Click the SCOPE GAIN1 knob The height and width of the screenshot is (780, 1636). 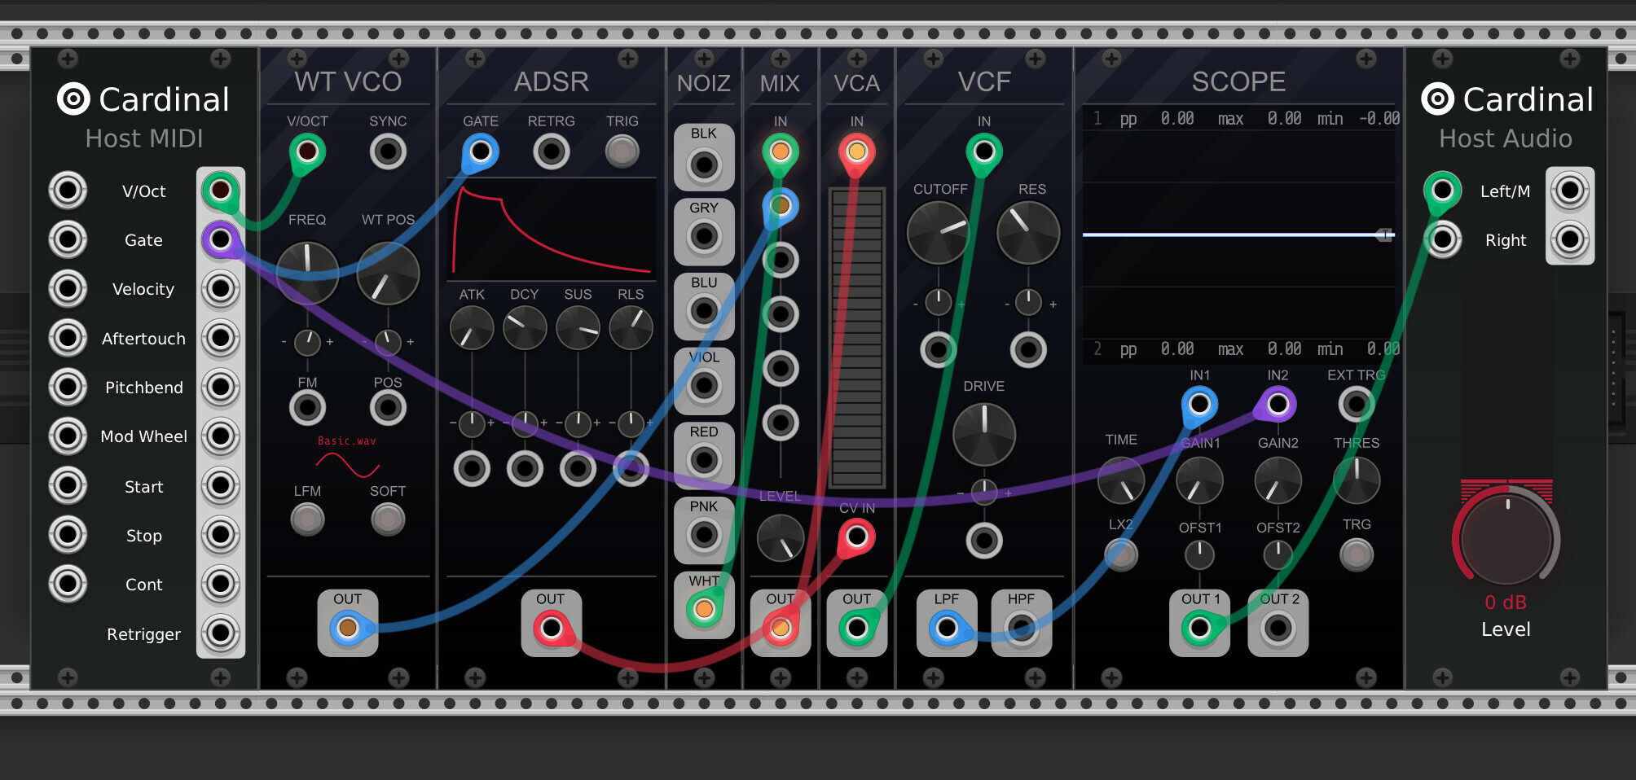(1199, 480)
